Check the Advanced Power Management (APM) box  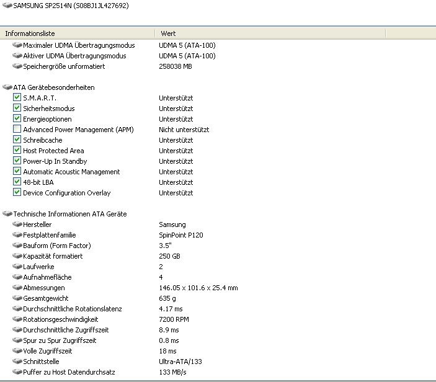(17, 129)
